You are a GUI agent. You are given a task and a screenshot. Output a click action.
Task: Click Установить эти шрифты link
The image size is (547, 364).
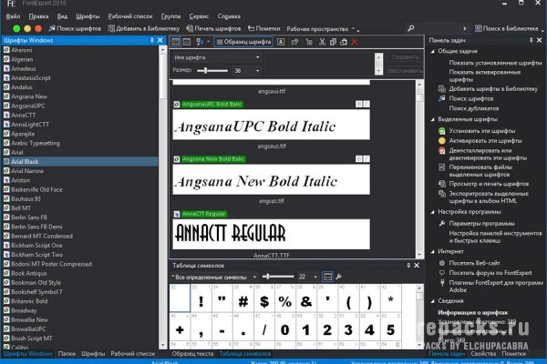point(481,131)
